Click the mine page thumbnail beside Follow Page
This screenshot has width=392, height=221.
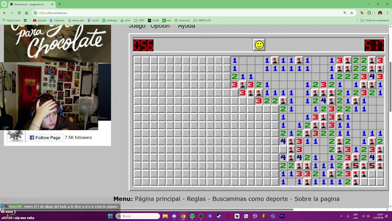tap(16, 136)
